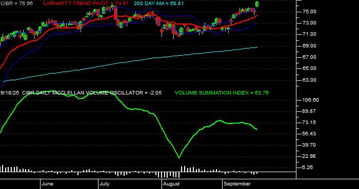Click the September month label on time axis
The height and width of the screenshot is (189, 359).
click(x=237, y=184)
